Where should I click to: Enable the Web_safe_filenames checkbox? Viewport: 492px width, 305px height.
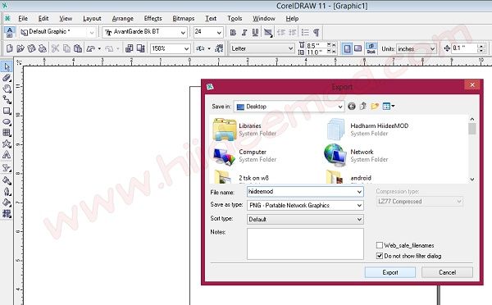380,245
